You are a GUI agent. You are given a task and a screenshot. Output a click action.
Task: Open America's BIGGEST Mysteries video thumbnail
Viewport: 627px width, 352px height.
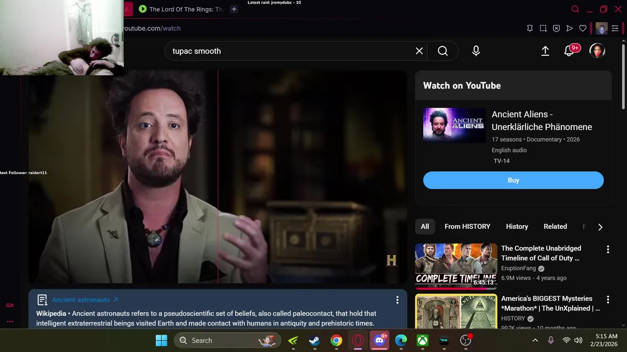pos(456,311)
